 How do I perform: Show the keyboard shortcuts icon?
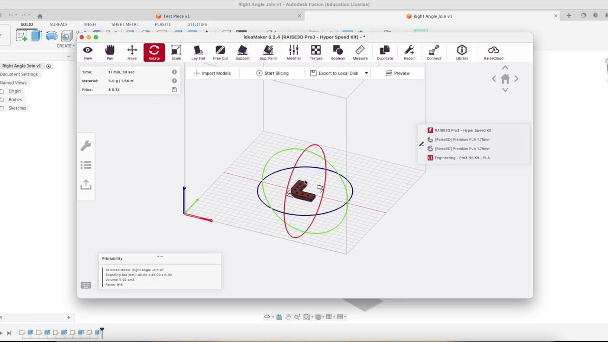pyautogui.click(x=86, y=285)
